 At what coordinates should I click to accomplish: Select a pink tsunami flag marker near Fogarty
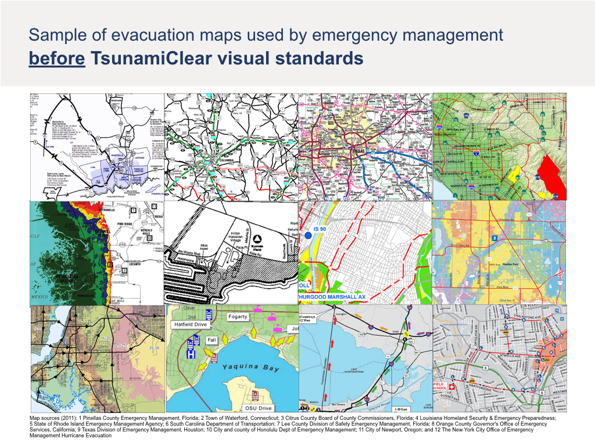click(271, 318)
